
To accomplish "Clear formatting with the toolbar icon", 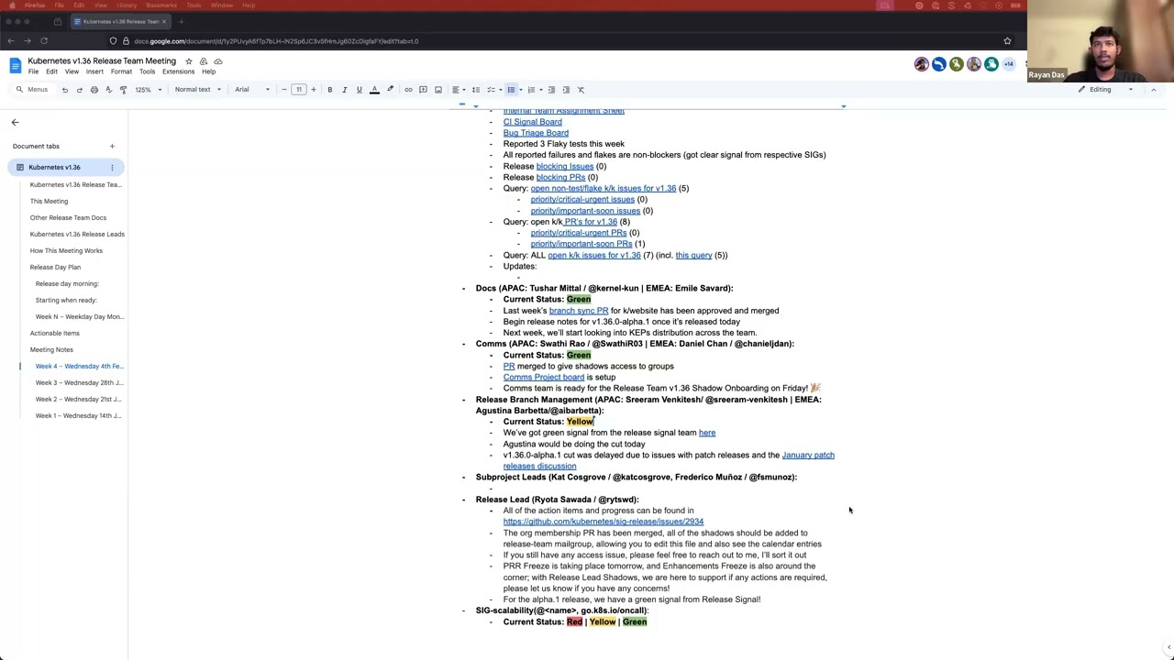I will tap(581, 90).
